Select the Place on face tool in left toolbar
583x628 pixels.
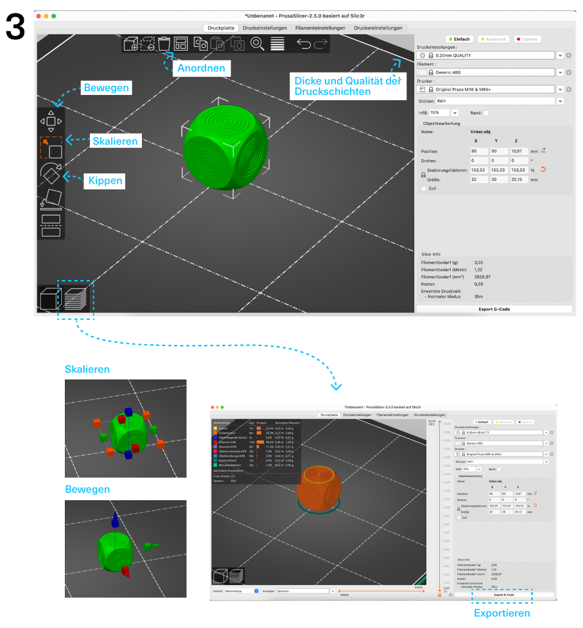pos(51,200)
